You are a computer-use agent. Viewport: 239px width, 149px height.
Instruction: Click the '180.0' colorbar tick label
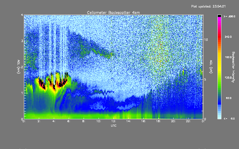(228, 57)
